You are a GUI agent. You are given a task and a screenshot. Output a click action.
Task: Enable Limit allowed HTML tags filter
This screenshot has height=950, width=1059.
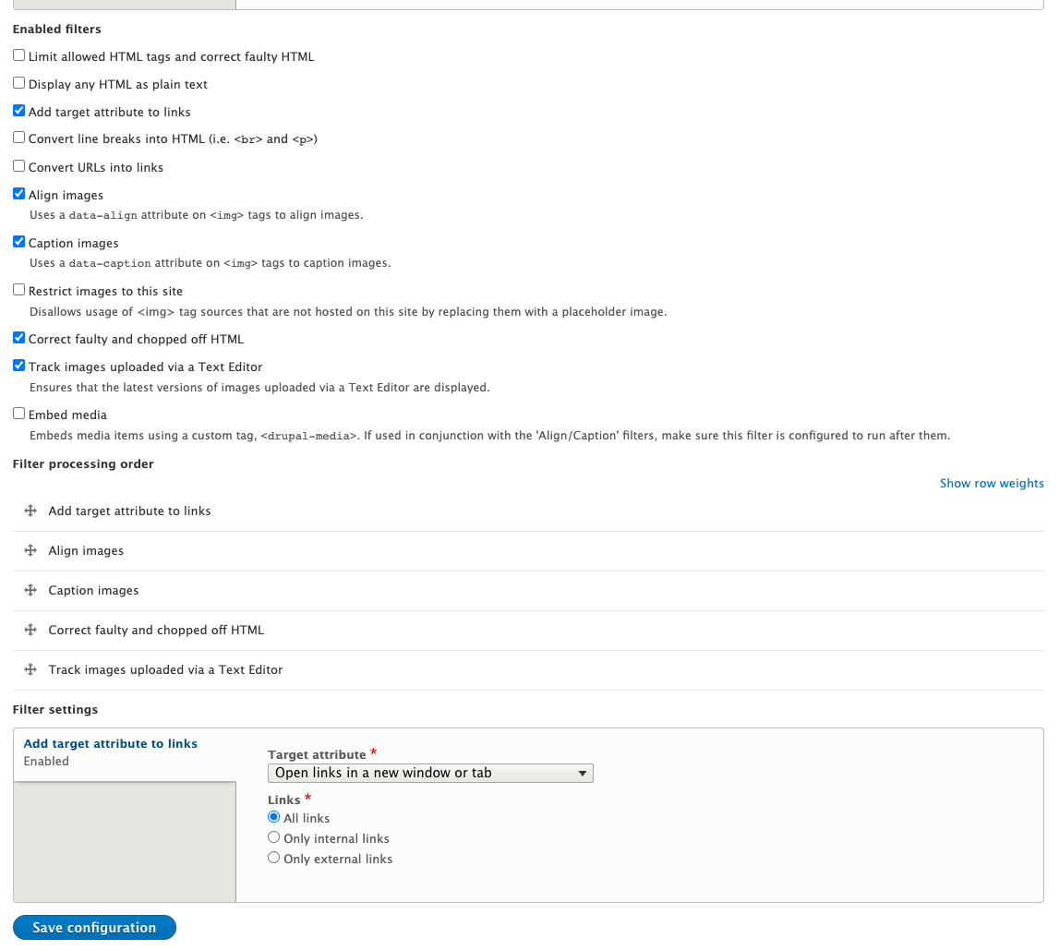tap(18, 54)
